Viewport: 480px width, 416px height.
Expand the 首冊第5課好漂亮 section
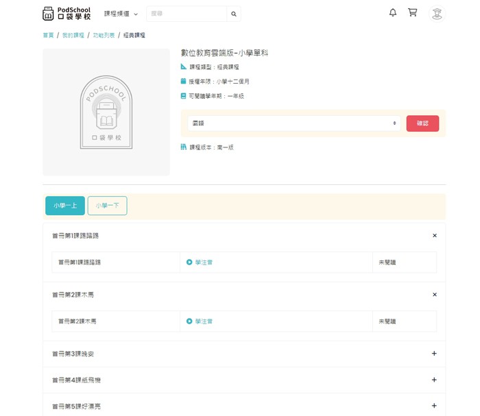coord(434,406)
